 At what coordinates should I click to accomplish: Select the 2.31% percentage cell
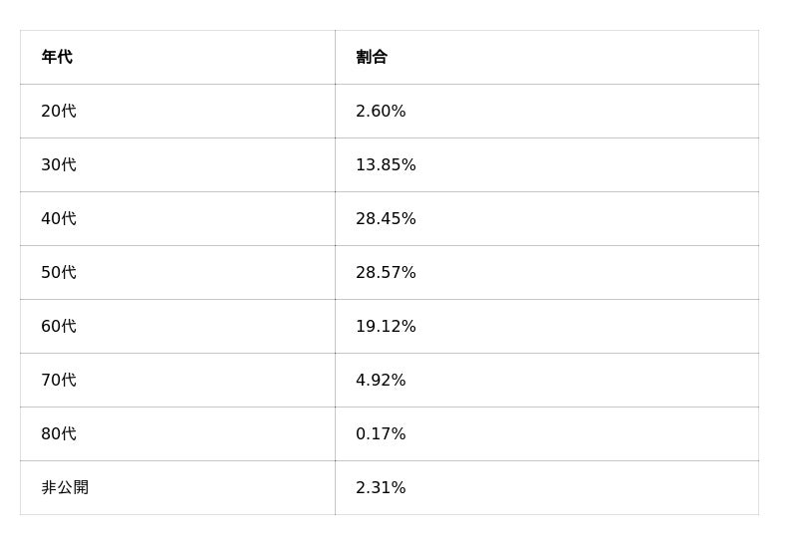[x=381, y=488]
